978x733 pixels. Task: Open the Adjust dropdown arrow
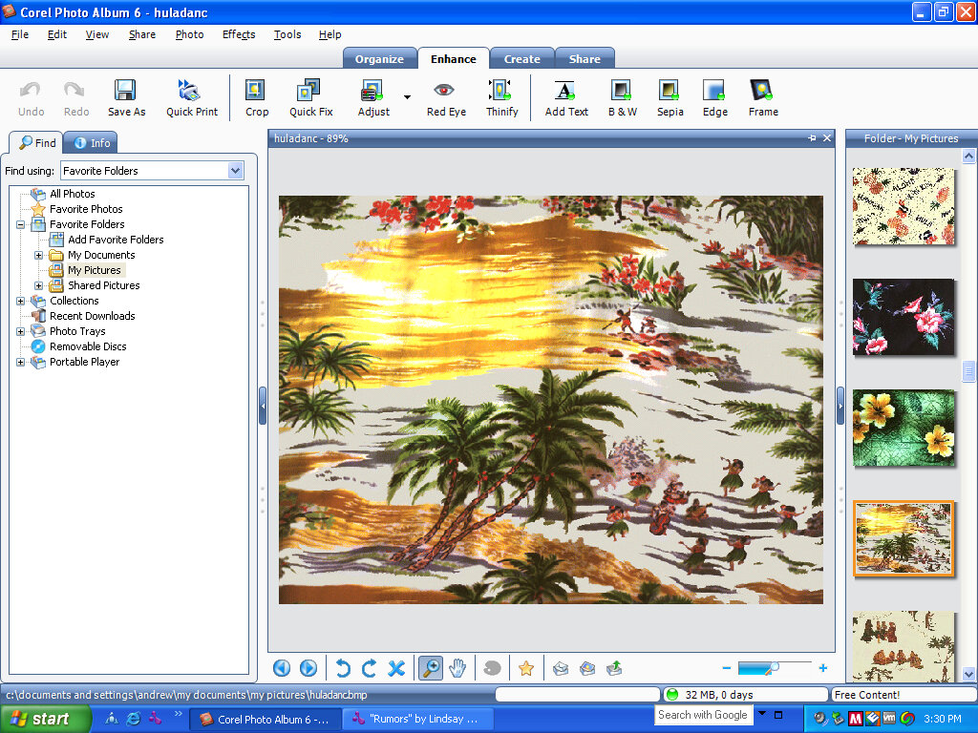407,97
